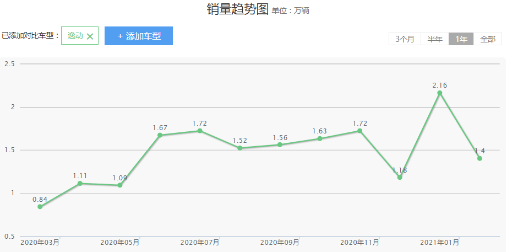Select the 1.72 point near 2020年07月
Image resolution: width=507 pixels, height=252 pixels.
pos(200,131)
